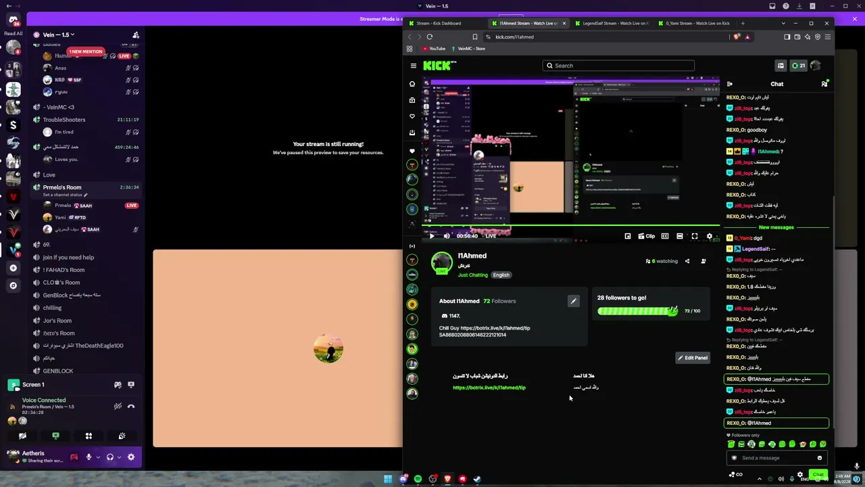Open the Kick sidebar hamburger menu
This screenshot has width=865, height=487.
pyautogui.click(x=414, y=66)
